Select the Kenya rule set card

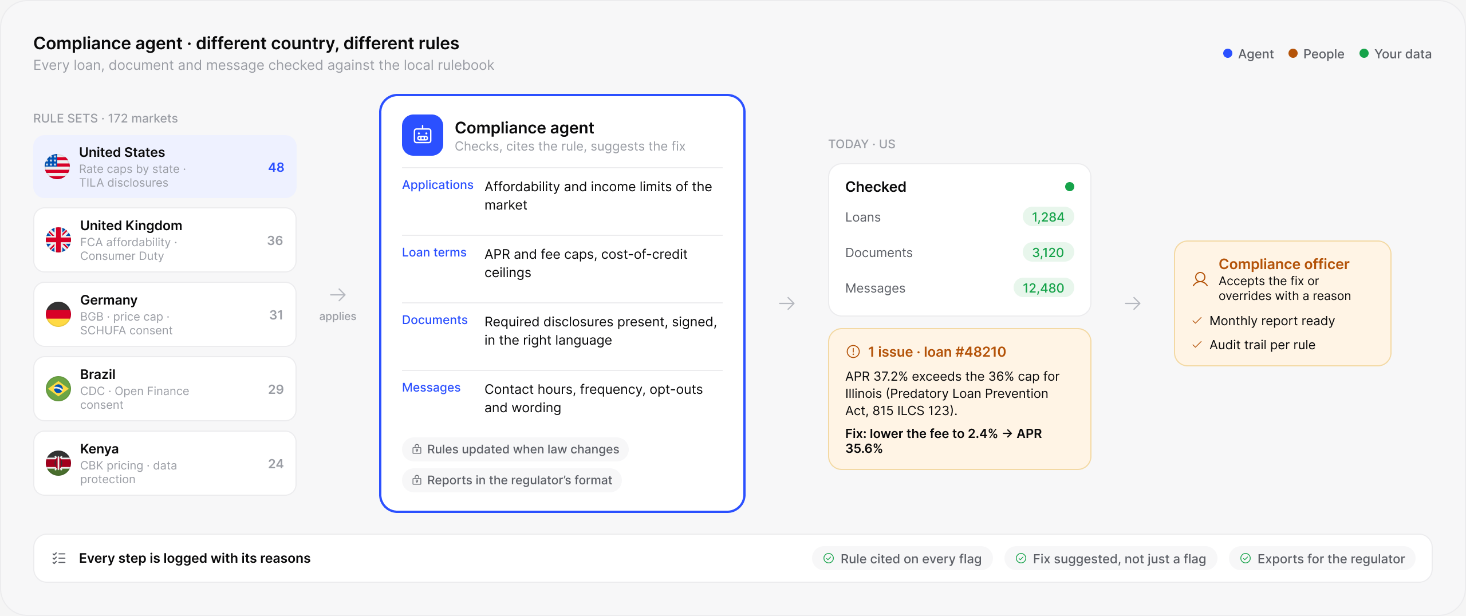[x=165, y=463]
